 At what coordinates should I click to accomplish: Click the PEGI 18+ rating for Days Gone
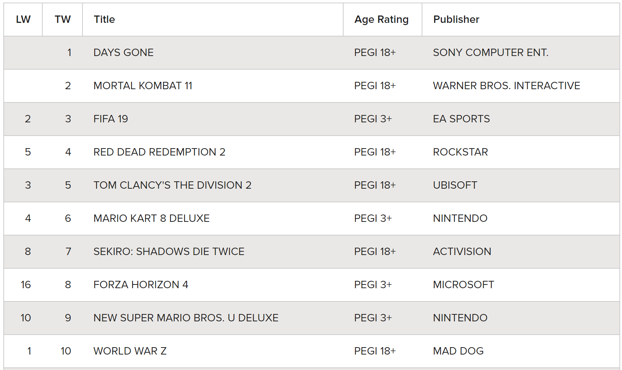375,53
